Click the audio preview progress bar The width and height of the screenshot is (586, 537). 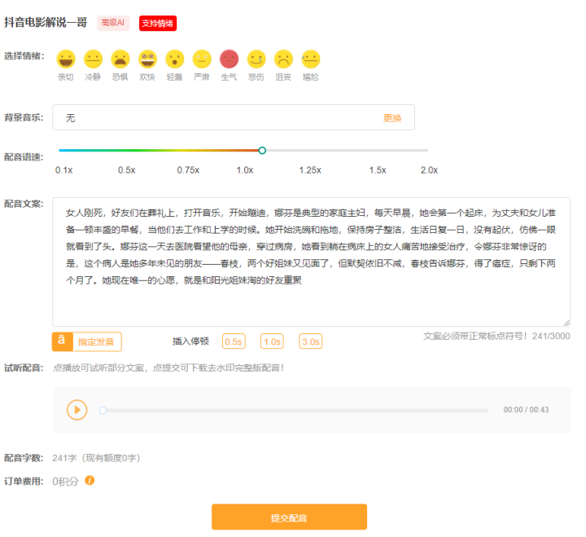click(294, 411)
